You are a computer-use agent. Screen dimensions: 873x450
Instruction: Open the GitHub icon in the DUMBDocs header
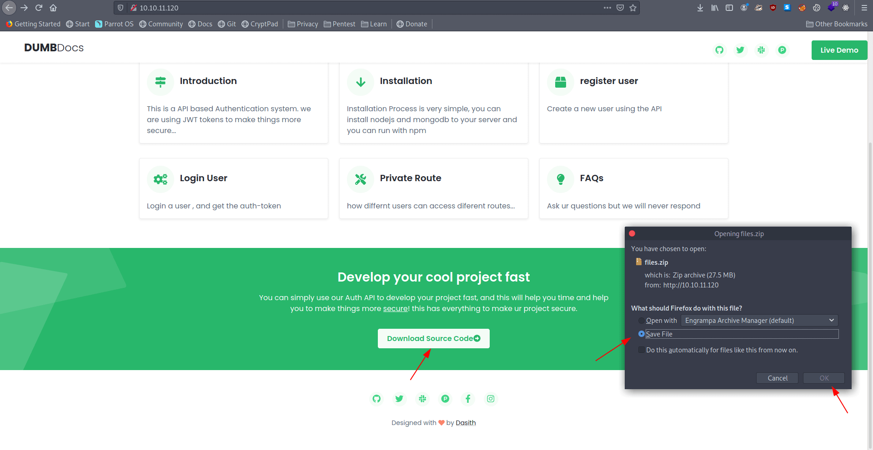point(719,50)
